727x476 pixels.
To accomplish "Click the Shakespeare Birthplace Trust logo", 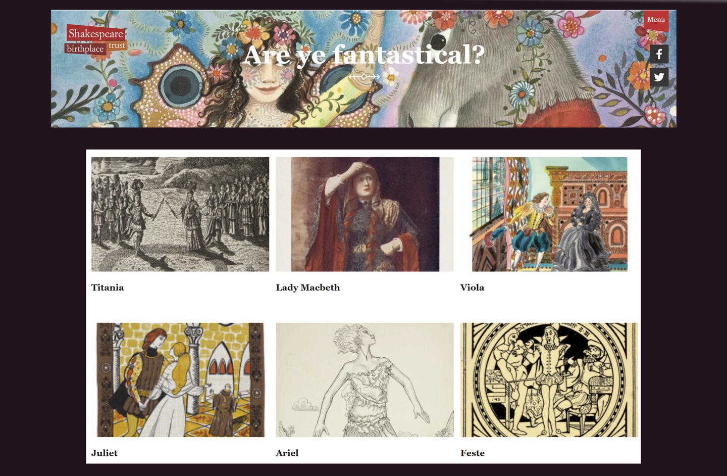I will [x=96, y=39].
